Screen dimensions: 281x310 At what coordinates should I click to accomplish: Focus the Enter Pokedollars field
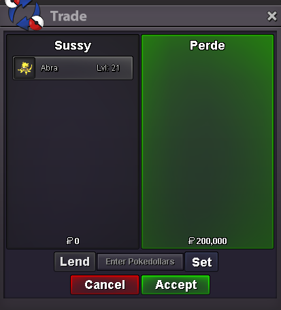(x=140, y=262)
